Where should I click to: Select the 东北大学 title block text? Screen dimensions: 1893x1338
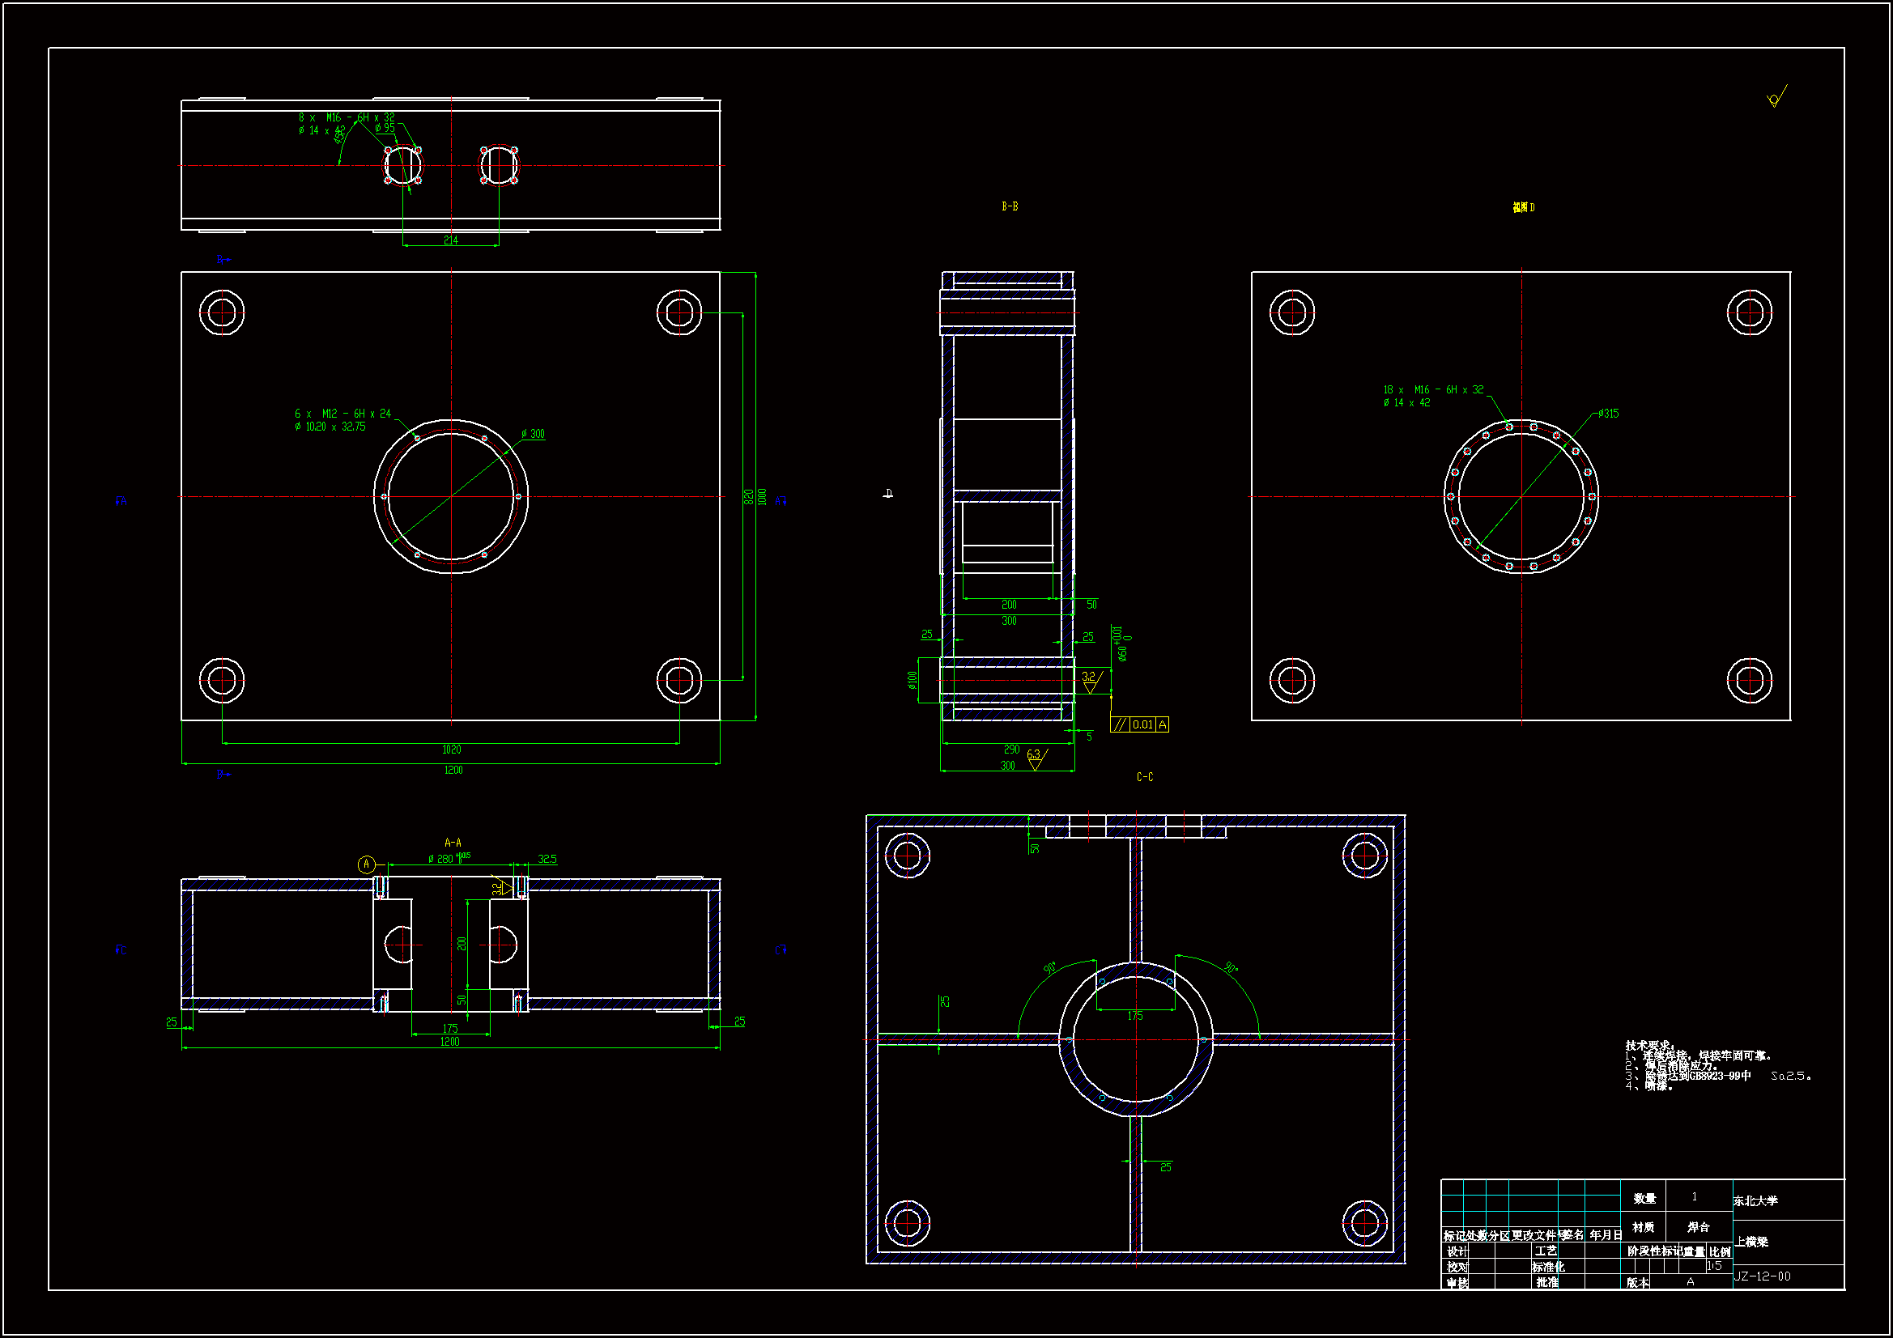tap(1755, 1201)
